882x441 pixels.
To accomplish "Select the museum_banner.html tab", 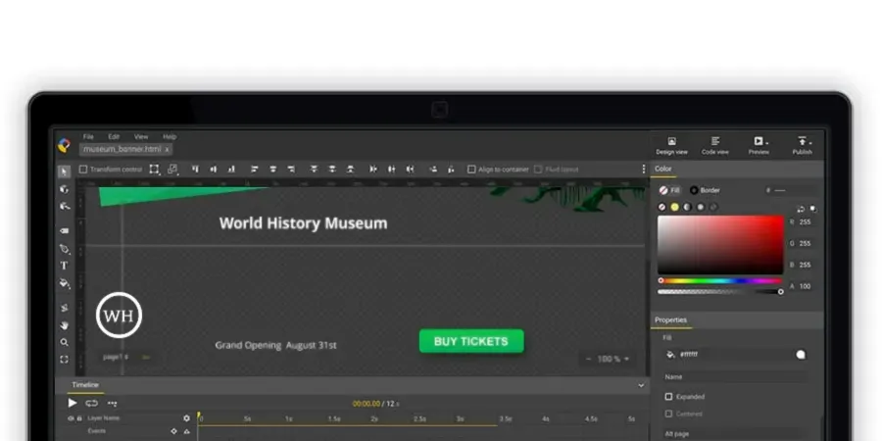I will 122,149.
